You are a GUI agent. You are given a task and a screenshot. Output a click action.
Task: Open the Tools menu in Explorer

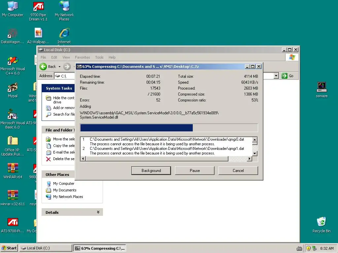coord(99,57)
